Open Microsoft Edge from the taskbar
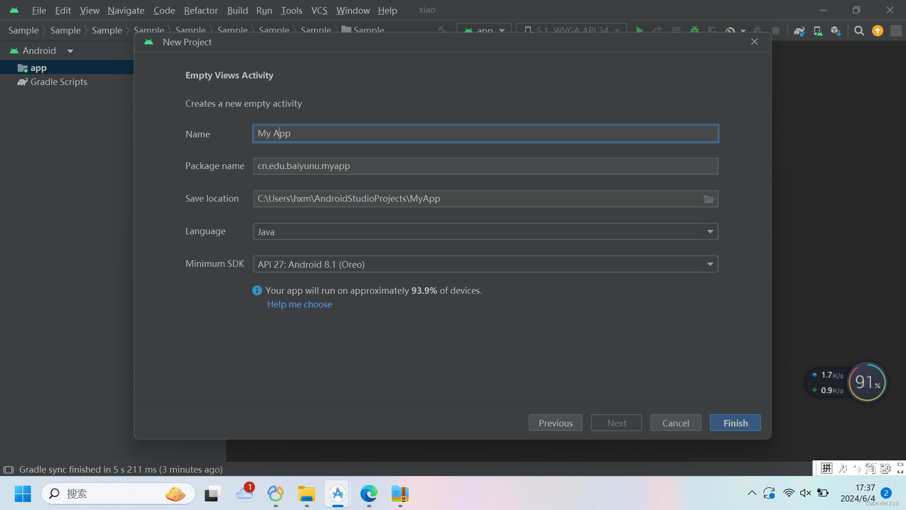Image resolution: width=906 pixels, height=510 pixels. coord(369,494)
